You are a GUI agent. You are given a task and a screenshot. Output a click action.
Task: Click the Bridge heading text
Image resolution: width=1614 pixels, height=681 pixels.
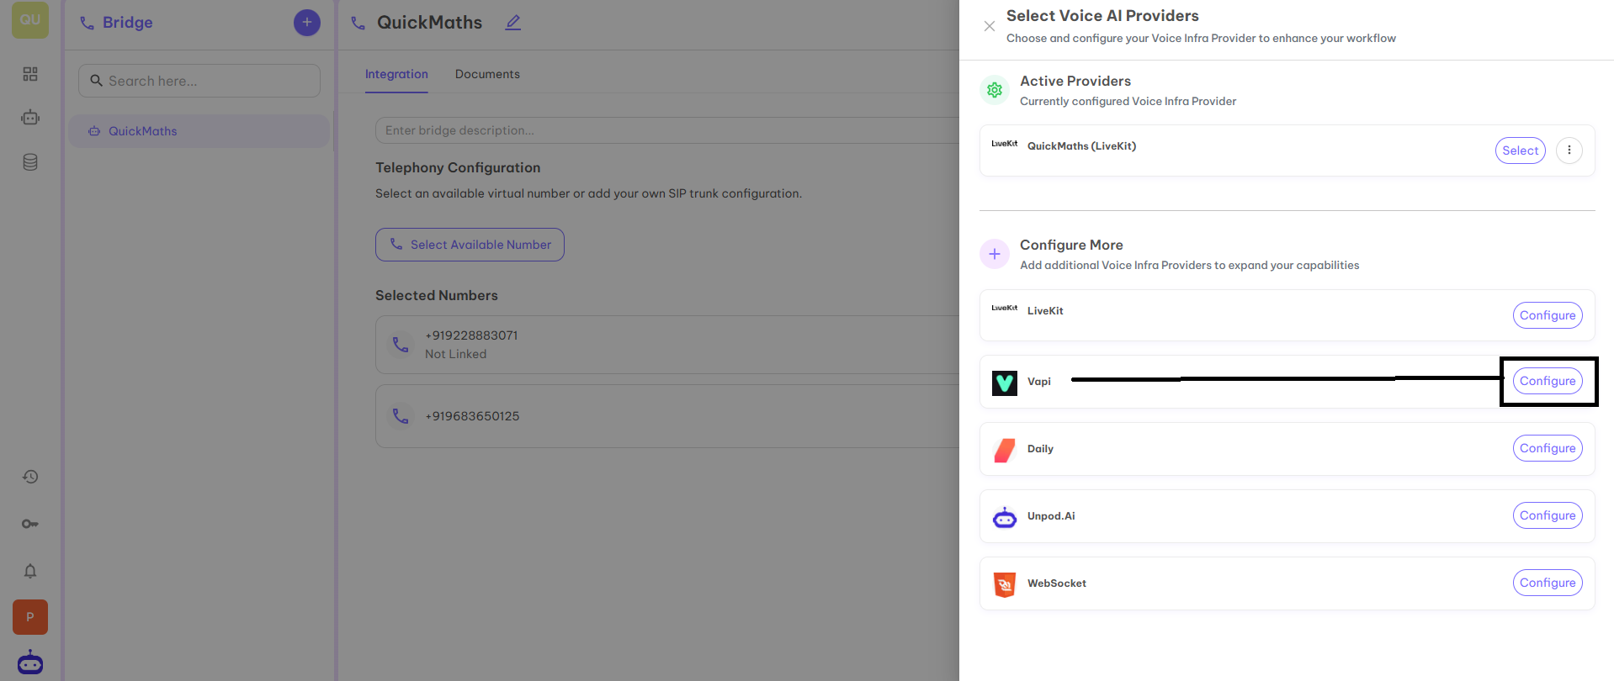(x=128, y=23)
